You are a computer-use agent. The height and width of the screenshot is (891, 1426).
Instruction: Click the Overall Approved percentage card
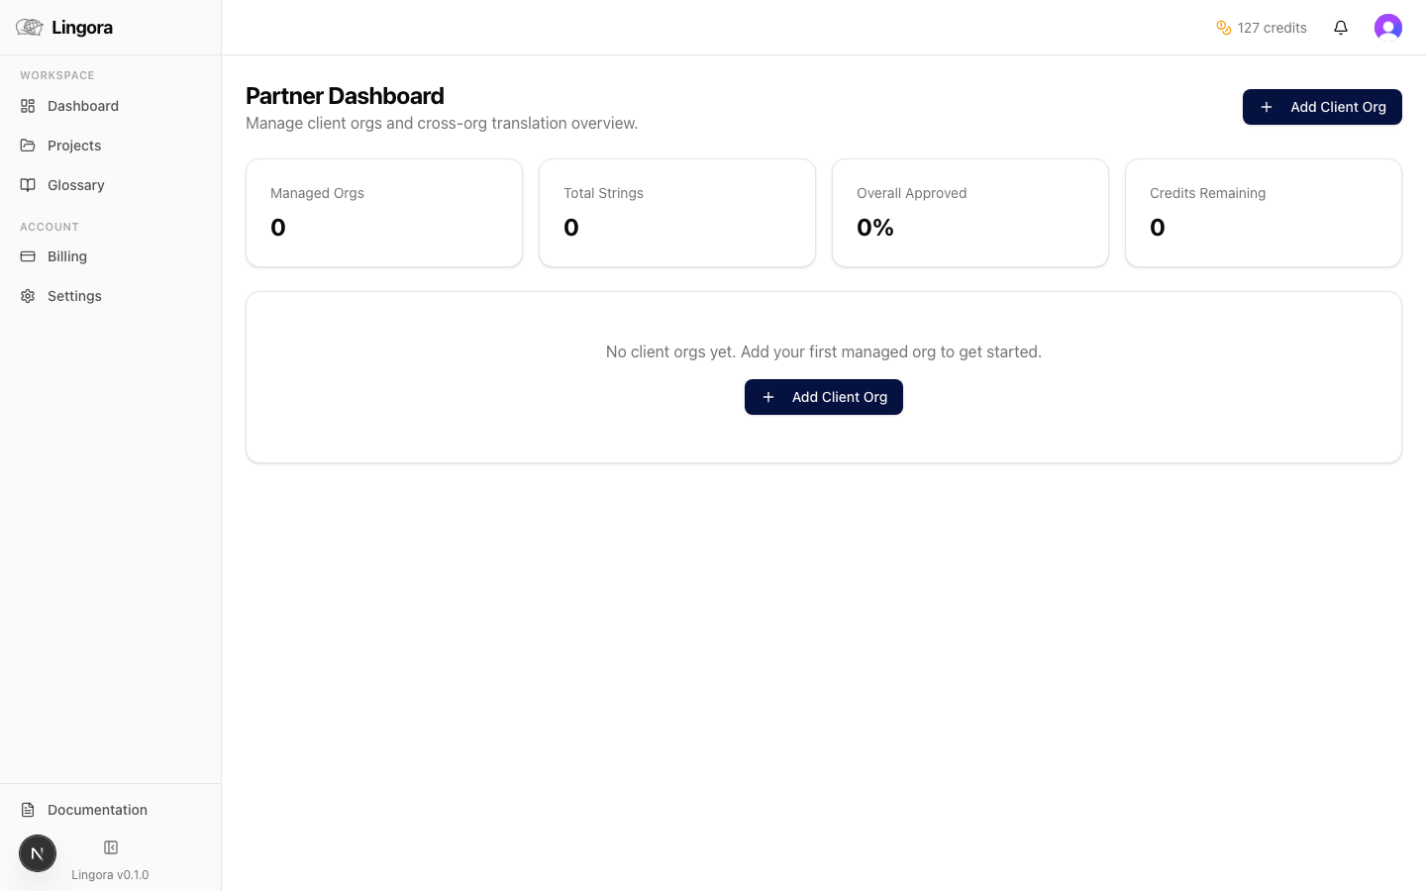[x=969, y=212]
